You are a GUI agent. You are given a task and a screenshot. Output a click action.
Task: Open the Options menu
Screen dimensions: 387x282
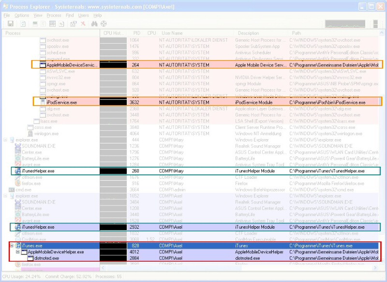22,16
